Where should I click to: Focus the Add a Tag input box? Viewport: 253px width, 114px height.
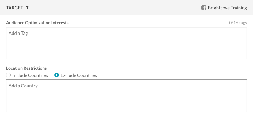pos(126,43)
